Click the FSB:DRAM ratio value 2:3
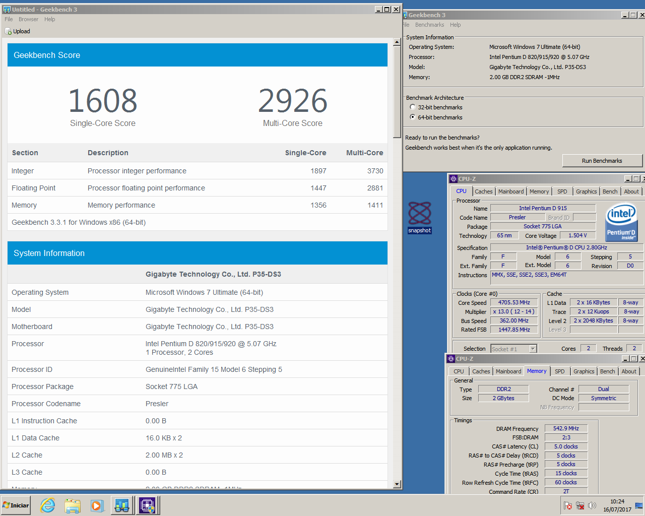 pos(566,437)
